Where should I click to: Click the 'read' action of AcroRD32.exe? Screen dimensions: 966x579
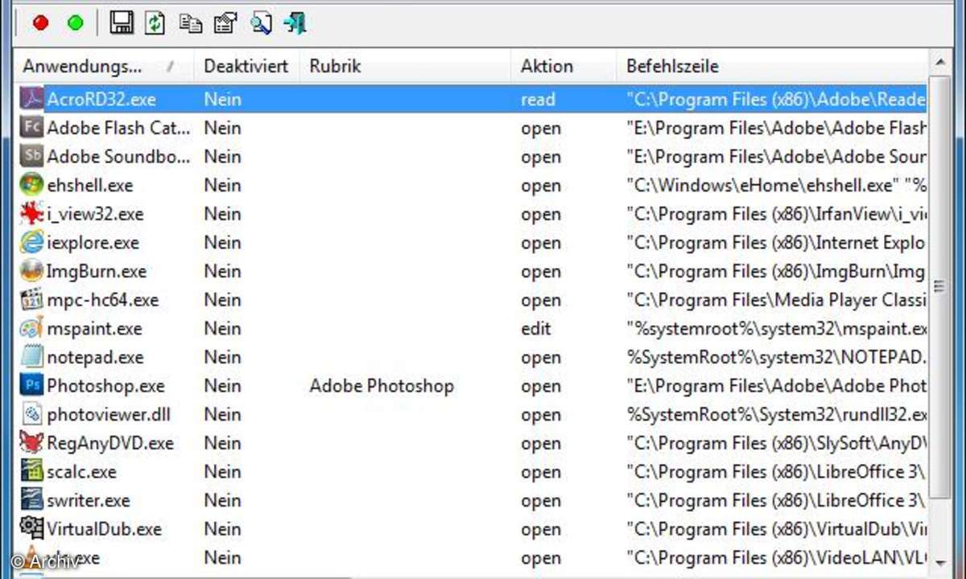pyautogui.click(x=538, y=99)
